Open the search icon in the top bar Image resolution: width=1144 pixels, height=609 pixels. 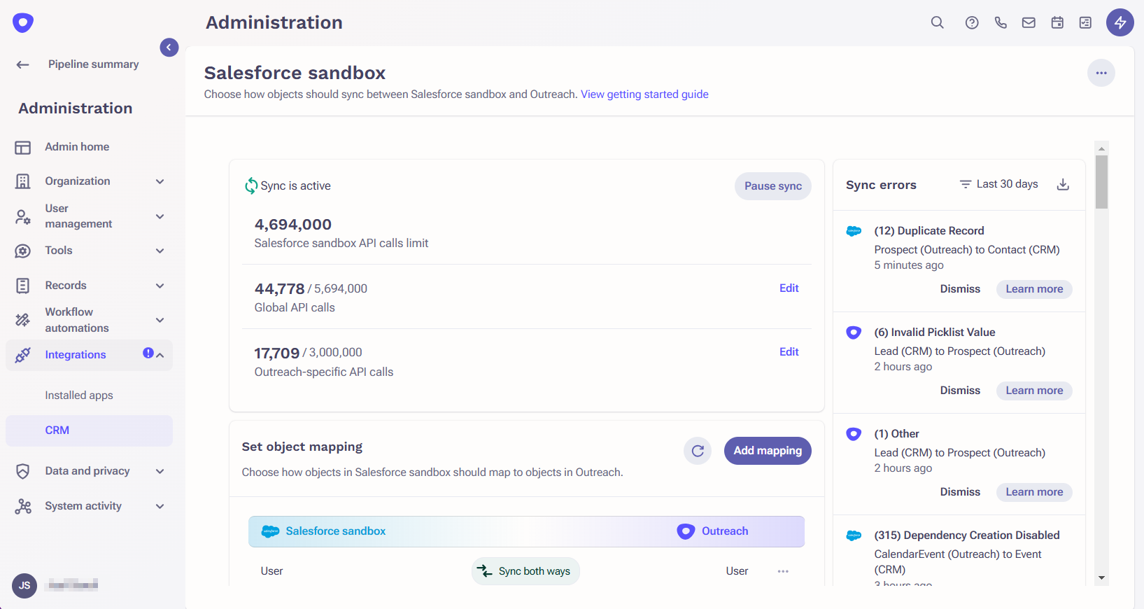tap(938, 22)
